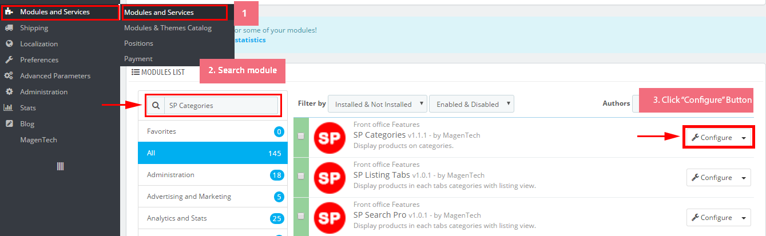The width and height of the screenshot is (766, 236).
Task: Follow the statistics link in notice
Action: click(x=250, y=40)
